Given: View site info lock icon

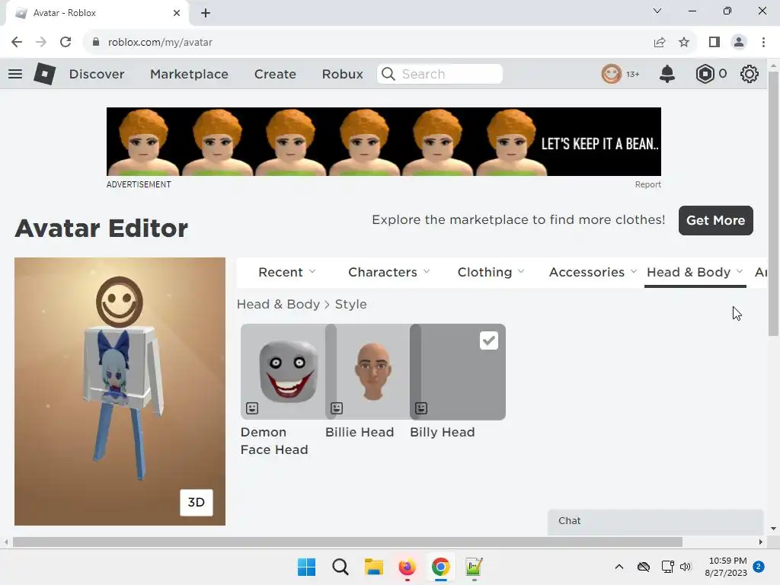Looking at the screenshot, I should pos(96,43).
